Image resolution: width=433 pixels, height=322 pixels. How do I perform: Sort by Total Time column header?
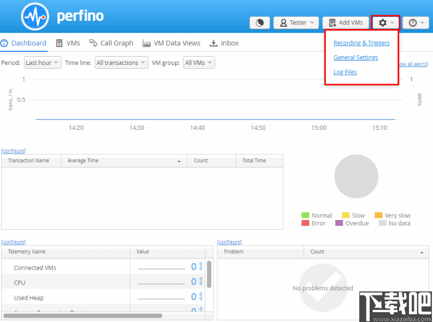point(259,160)
